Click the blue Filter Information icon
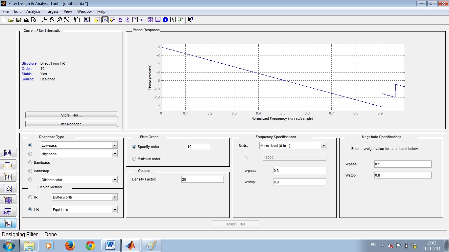This screenshot has height=252, width=449. [x=165, y=20]
